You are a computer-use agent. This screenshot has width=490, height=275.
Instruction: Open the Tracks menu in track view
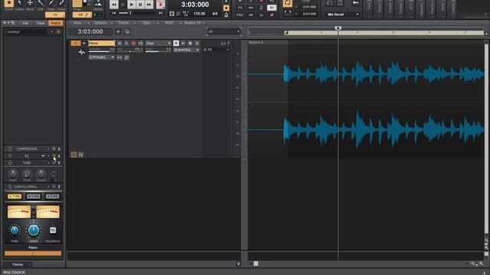pos(123,23)
